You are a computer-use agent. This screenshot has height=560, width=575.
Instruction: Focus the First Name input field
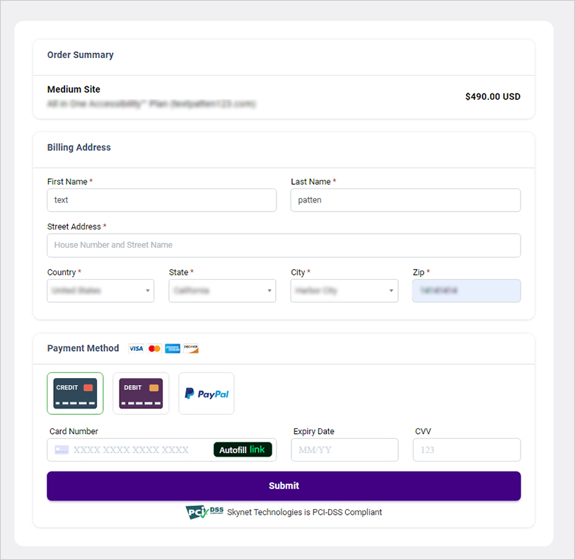click(x=161, y=200)
